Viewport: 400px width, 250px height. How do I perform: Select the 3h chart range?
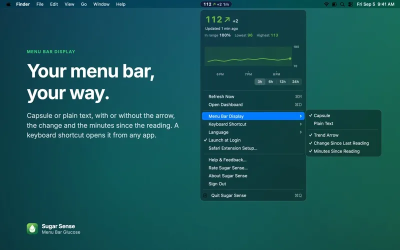click(259, 82)
